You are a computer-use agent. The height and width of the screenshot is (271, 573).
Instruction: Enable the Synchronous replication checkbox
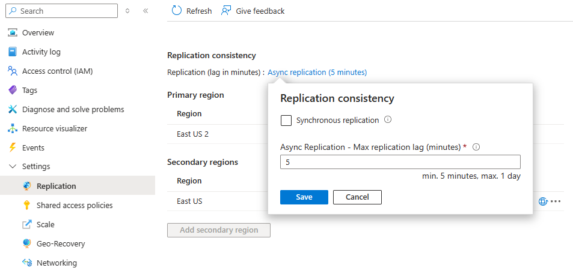pos(286,121)
